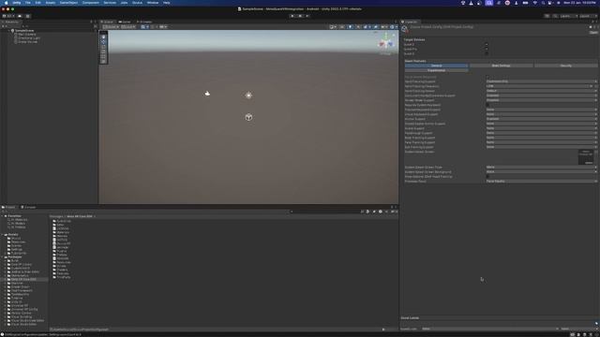Select Directional Light in the Hierarchy
Image resolution: width=600 pixels, height=337 pixels.
click(x=29, y=38)
